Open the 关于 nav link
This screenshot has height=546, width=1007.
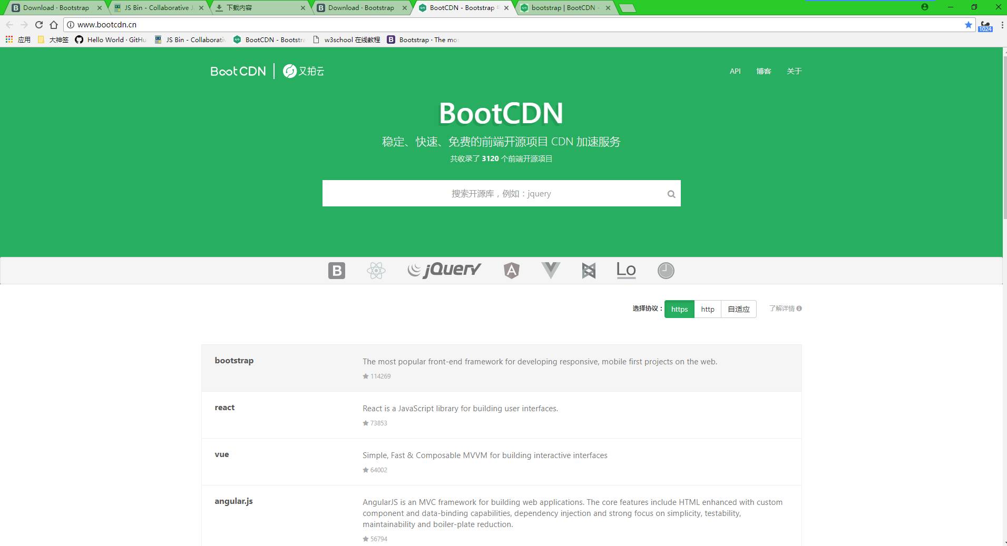794,71
